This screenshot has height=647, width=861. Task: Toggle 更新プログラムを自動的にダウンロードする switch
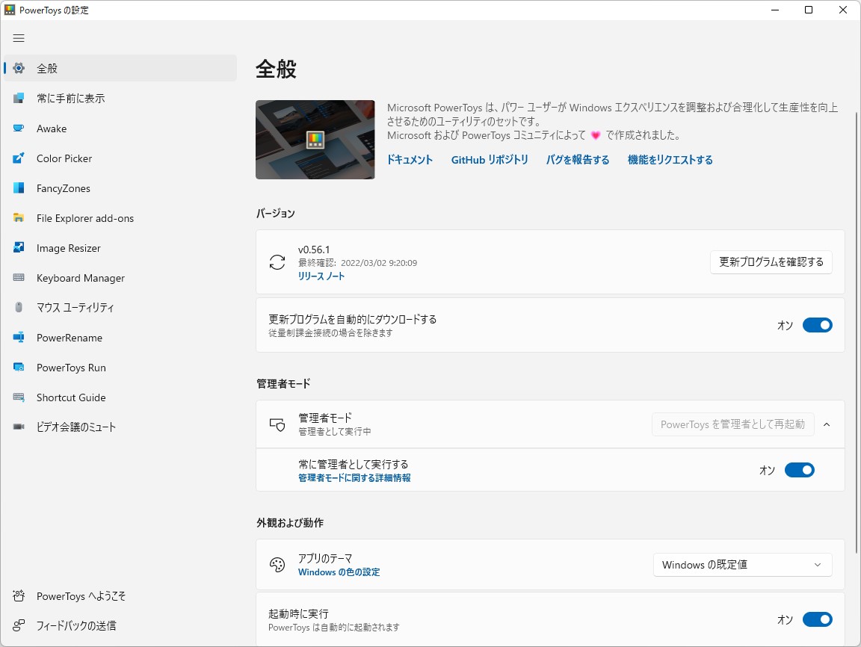pos(817,325)
